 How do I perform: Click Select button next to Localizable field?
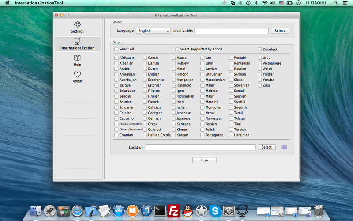click(280, 31)
